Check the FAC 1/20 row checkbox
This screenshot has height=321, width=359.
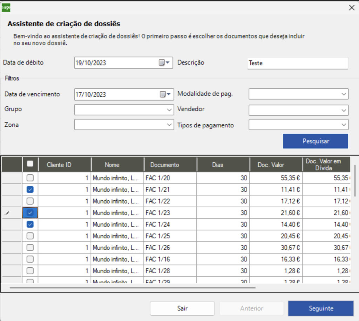30,178
